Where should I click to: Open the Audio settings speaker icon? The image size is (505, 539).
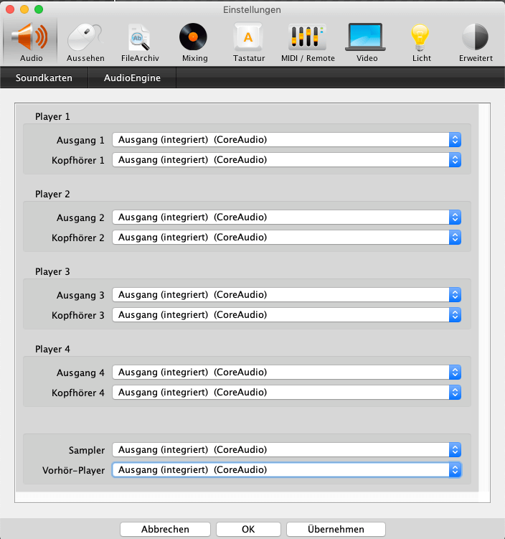tap(31, 37)
